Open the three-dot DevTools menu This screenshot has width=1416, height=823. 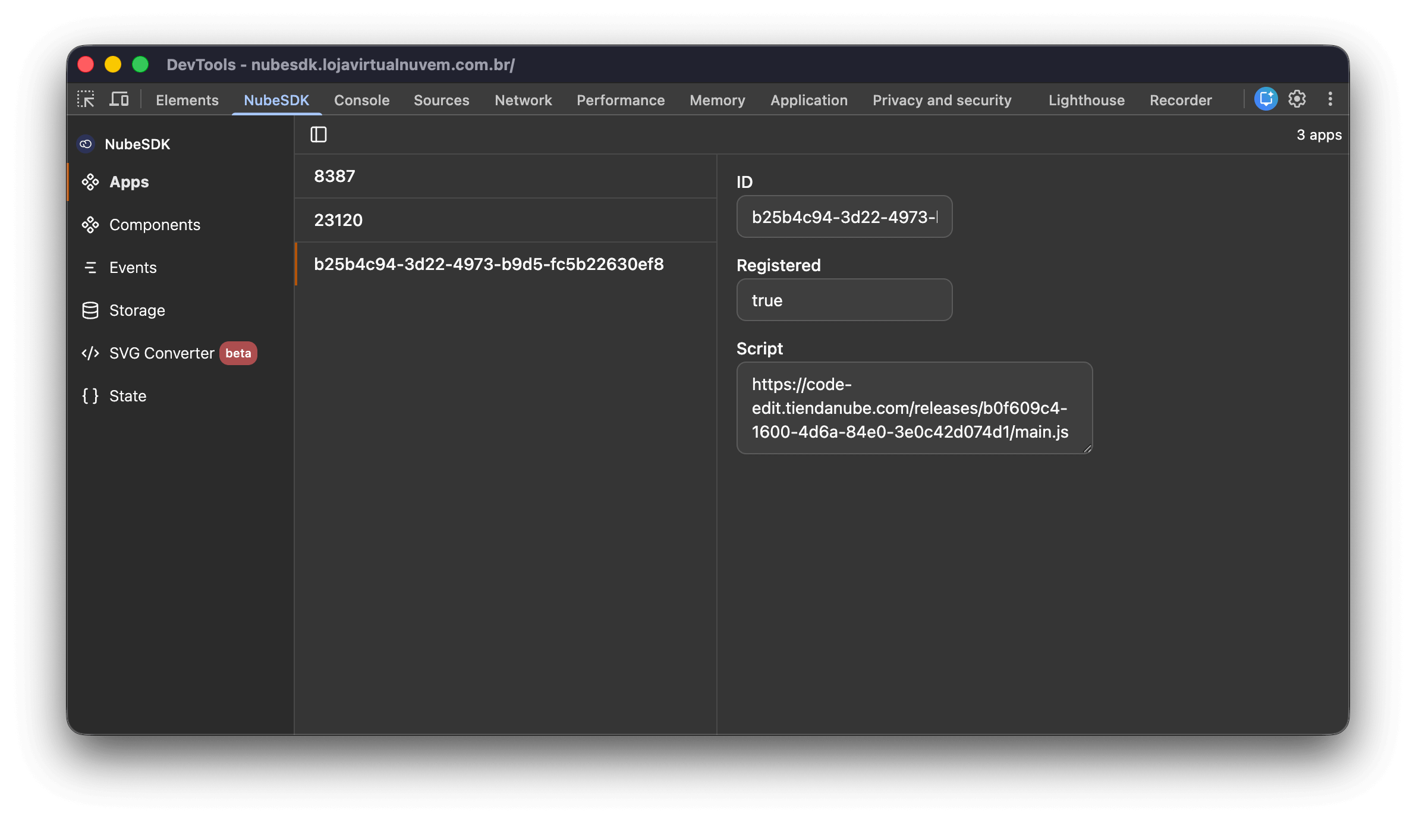tap(1330, 99)
